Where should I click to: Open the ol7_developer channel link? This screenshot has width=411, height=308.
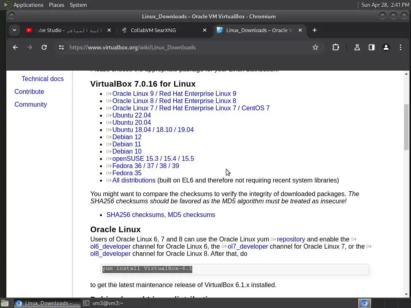(248, 247)
